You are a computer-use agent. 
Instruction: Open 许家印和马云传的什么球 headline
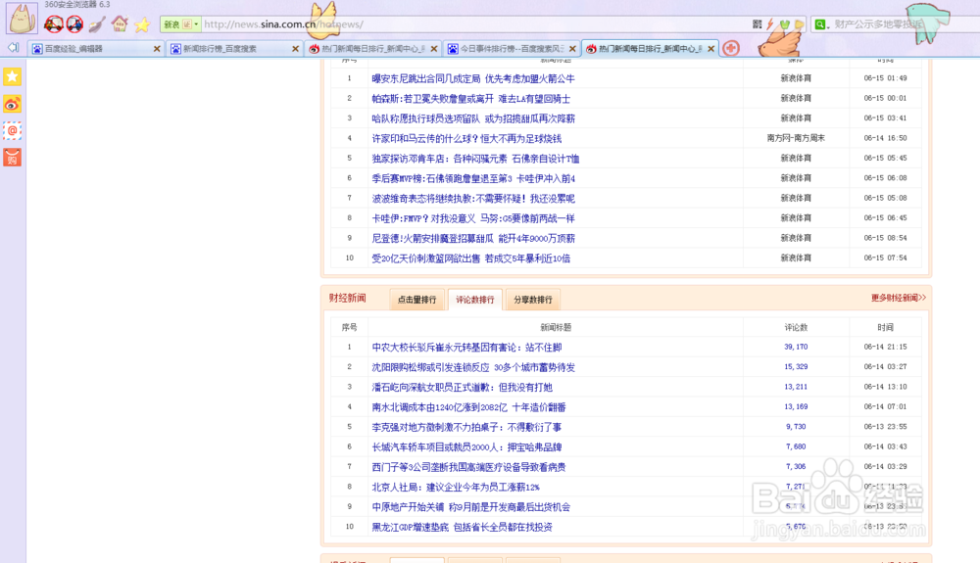[466, 139]
